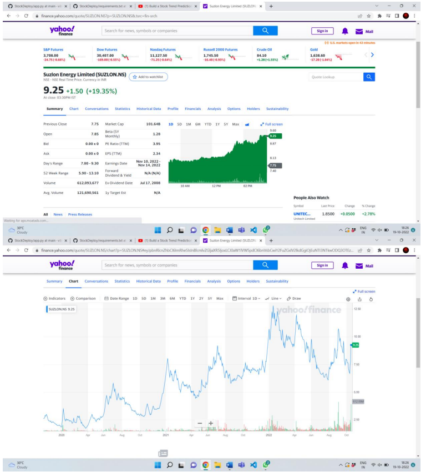This screenshot has width=421, height=472.
Task: Open the S&P Futures ticker link
Action: click(x=53, y=49)
